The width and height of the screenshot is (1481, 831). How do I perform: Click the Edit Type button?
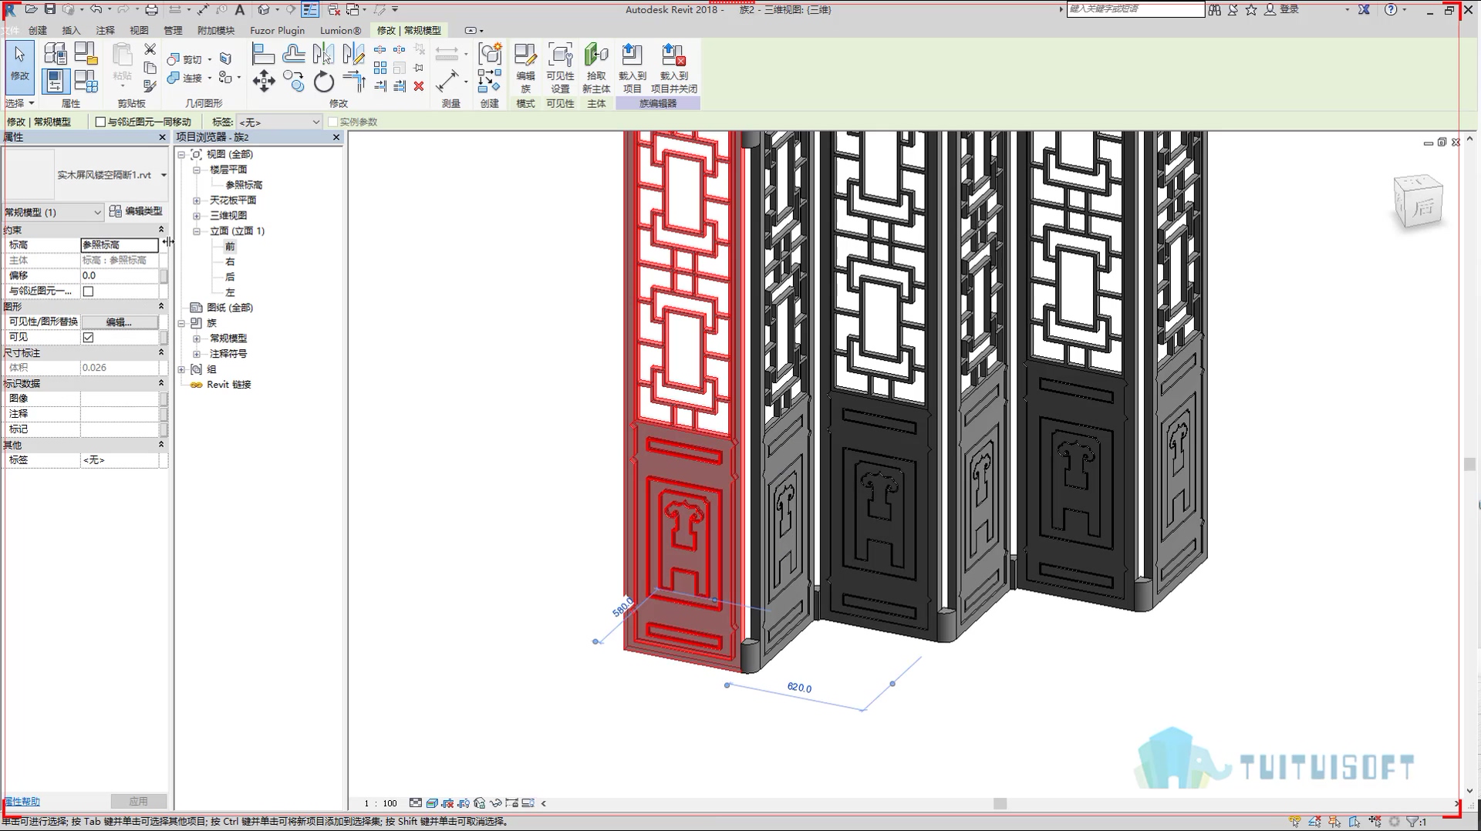[136, 211]
